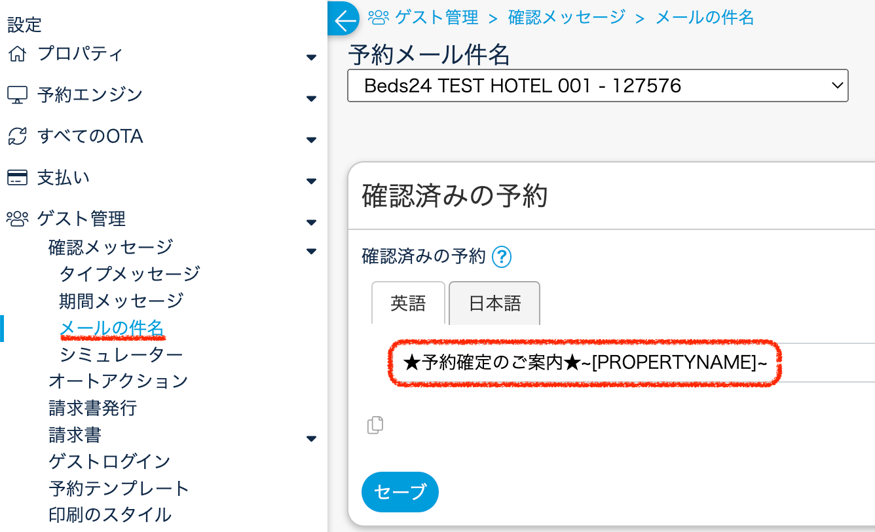875x532 pixels.
Task: Click the copy icon below subject field
Action: (375, 425)
